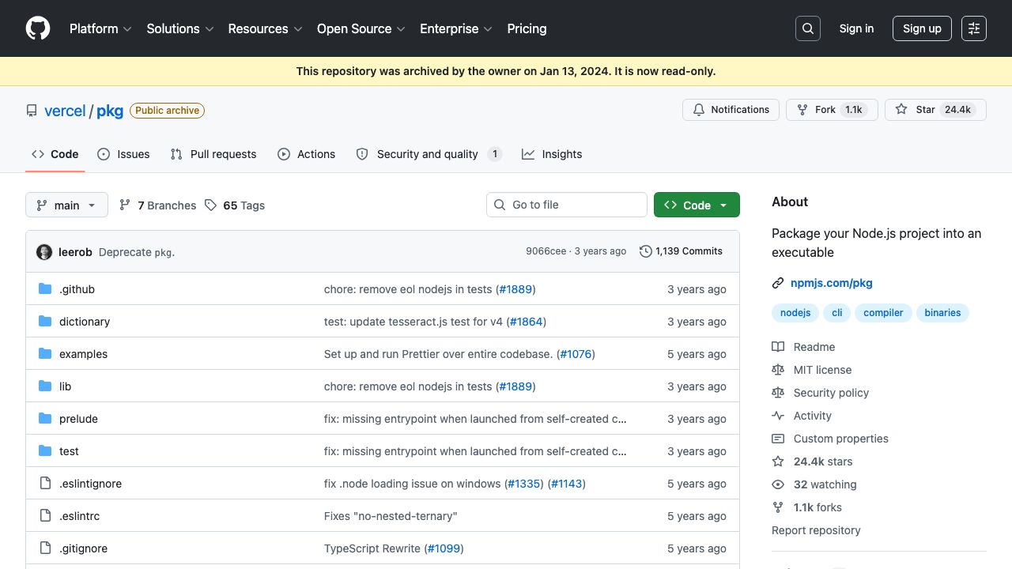Click the Report repository link

tap(816, 530)
